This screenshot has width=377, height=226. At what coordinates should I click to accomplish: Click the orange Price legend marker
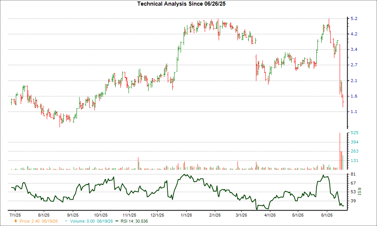pos(16,221)
